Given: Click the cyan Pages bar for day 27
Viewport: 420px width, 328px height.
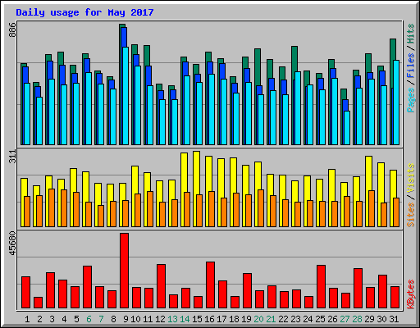Looking at the screenshot, I should coord(347,128).
